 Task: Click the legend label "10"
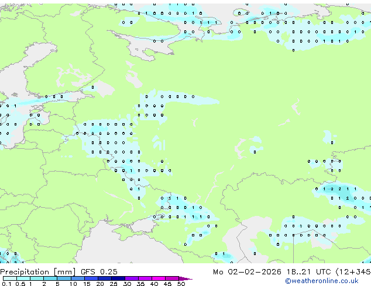(x=73, y=284)
